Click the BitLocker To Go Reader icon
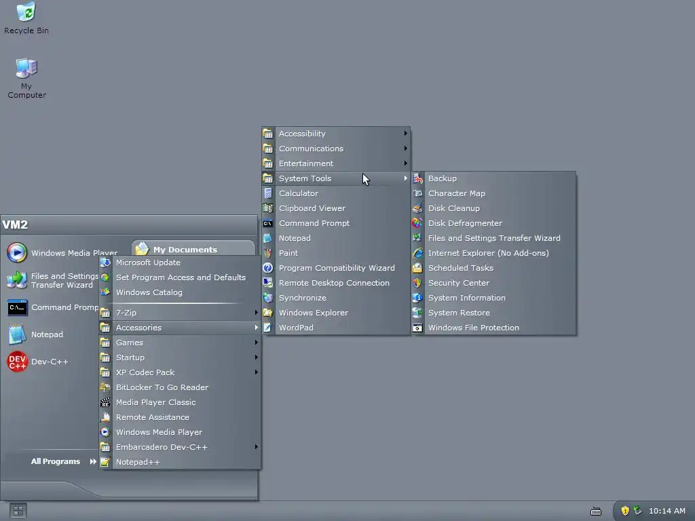695x521 pixels. point(105,387)
